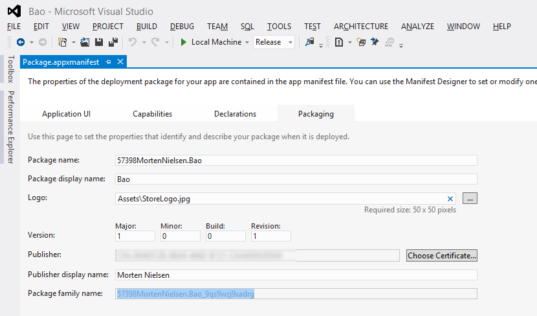Open the New Project dropdown arrow

(x=73, y=43)
